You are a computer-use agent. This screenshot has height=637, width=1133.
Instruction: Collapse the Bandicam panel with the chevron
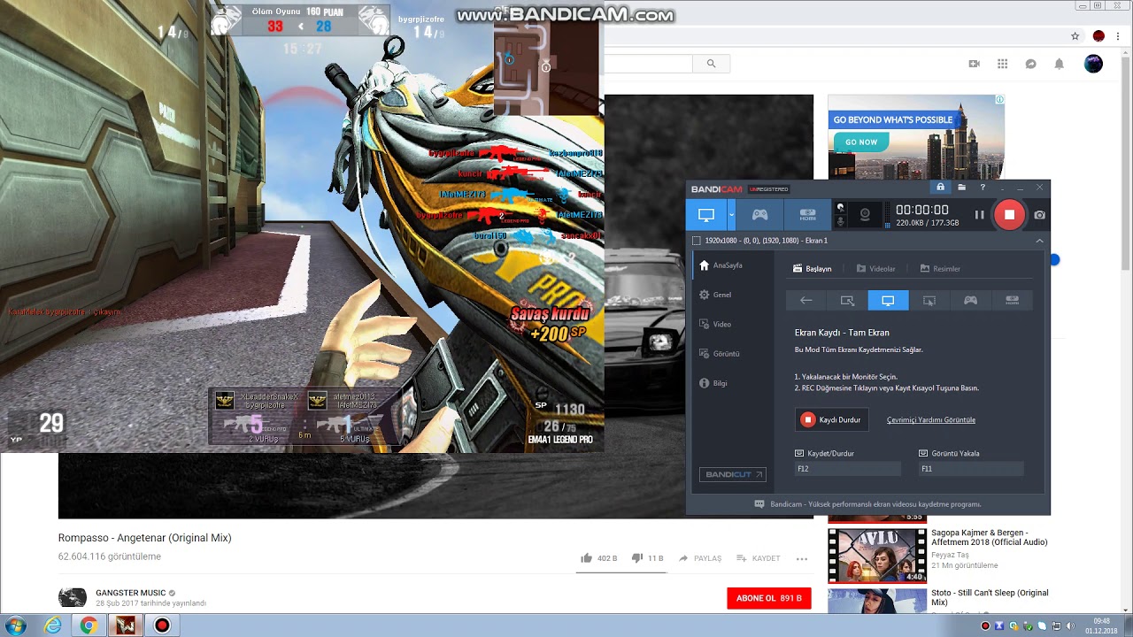pyautogui.click(x=1039, y=241)
